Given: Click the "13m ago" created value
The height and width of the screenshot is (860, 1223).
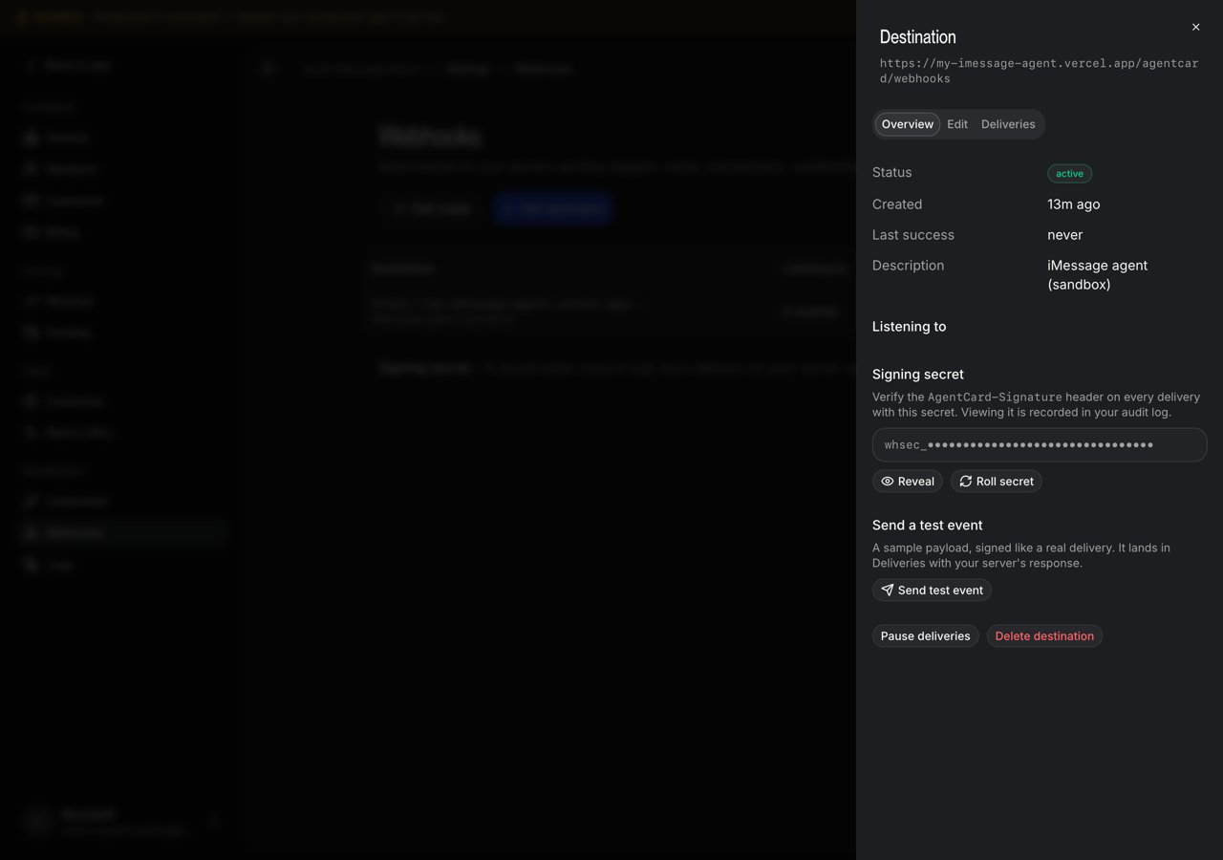Looking at the screenshot, I should pos(1073,204).
